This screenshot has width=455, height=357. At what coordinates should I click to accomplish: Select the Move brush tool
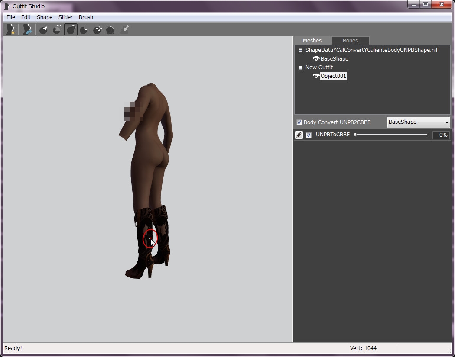tap(97, 29)
